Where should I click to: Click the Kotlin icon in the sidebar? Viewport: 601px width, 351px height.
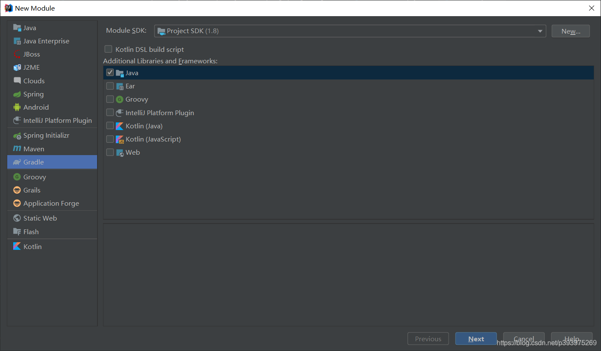click(17, 246)
